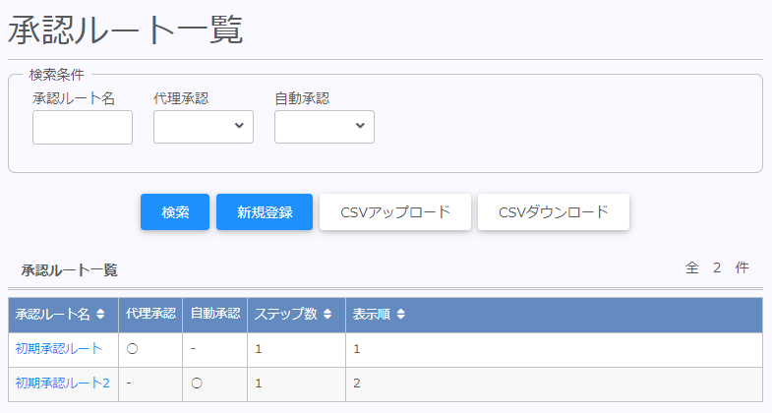Viewport: 772px width, 413px height.
Task: Open the 初期承認ルート2 link
Action: (x=63, y=383)
